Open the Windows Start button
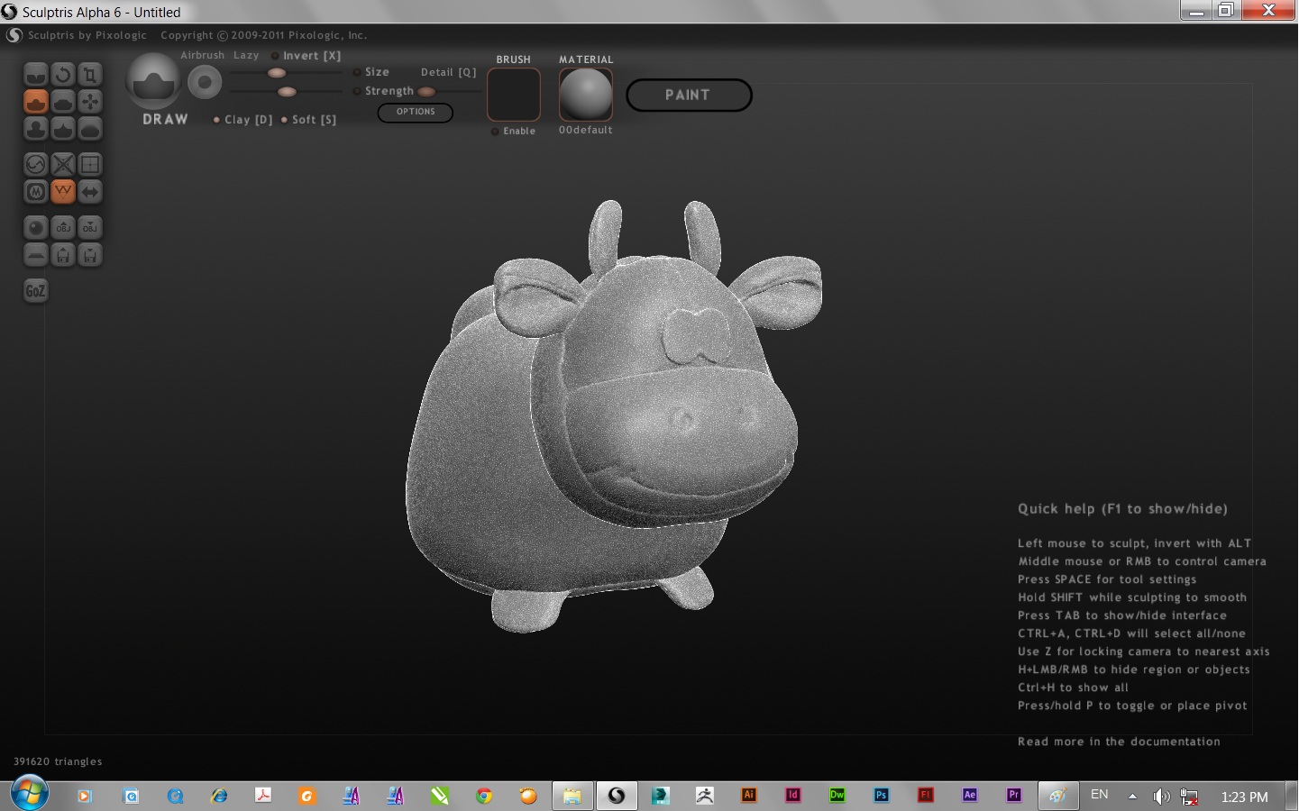This screenshot has width=1299, height=811. pyautogui.click(x=29, y=794)
